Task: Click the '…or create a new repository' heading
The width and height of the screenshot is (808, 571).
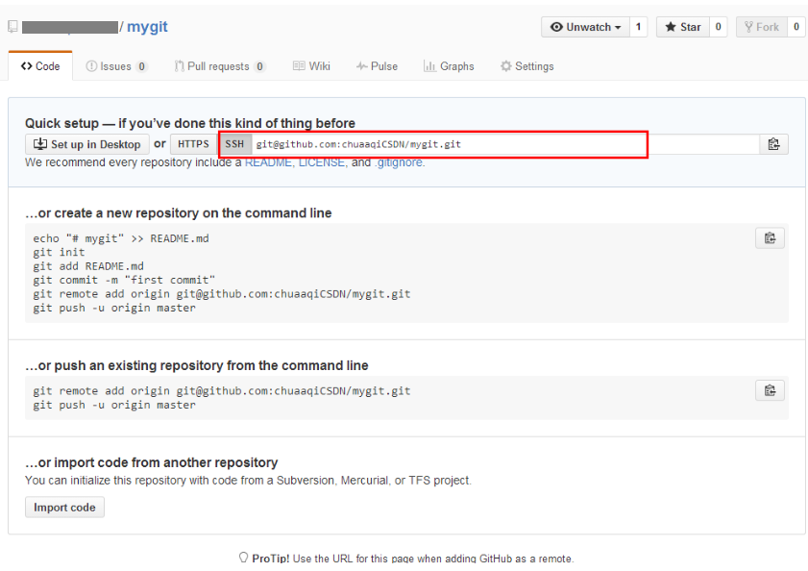Action: tap(179, 213)
